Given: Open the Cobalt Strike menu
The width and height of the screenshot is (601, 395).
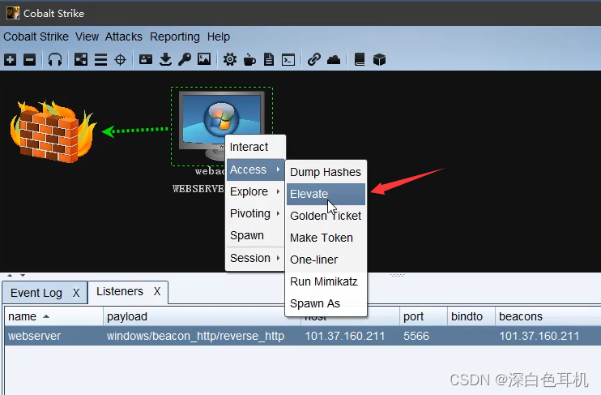Looking at the screenshot, I should click(x=36, y=36).
